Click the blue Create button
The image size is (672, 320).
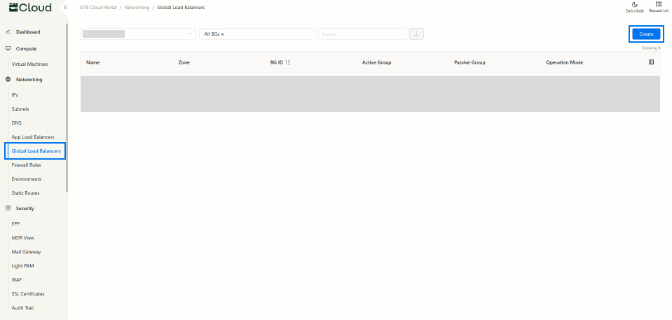(x=646, y=34)
